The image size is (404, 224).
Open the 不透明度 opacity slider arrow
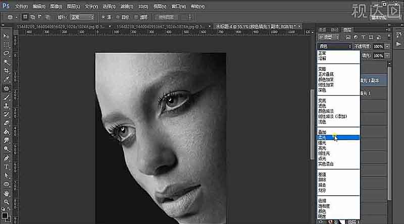[387, 46]
